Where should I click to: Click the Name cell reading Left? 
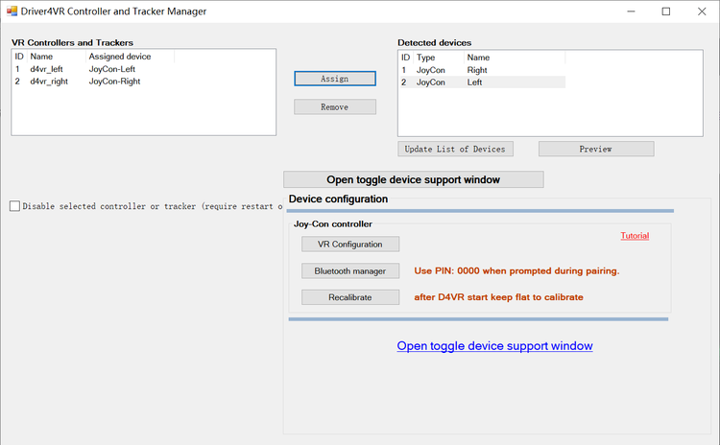[474, 82]
